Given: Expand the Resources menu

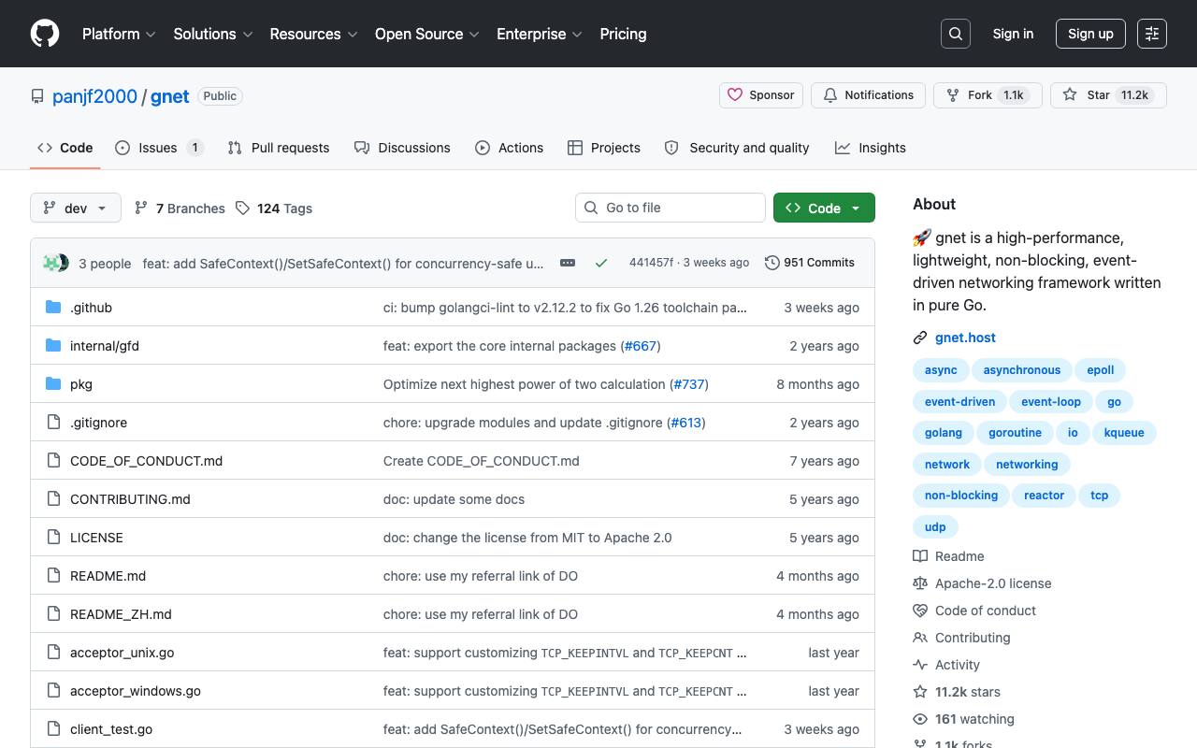Looking at the screenshot, I should coord(314,34).
